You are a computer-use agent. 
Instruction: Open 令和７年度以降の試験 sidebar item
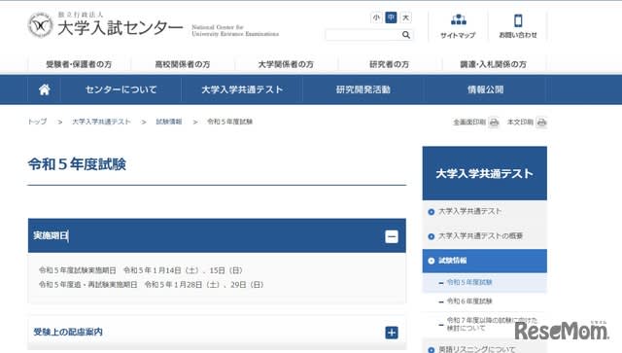(x=492, y=324)
